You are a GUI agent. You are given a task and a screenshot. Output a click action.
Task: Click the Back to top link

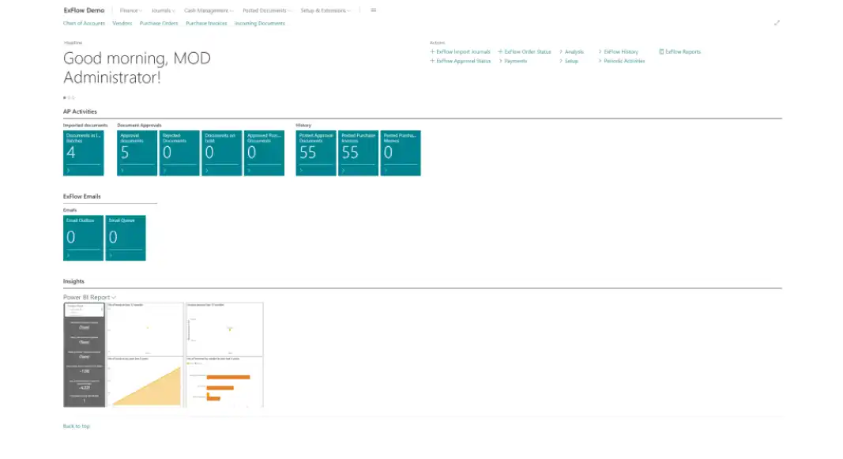[x=76, y=426]
